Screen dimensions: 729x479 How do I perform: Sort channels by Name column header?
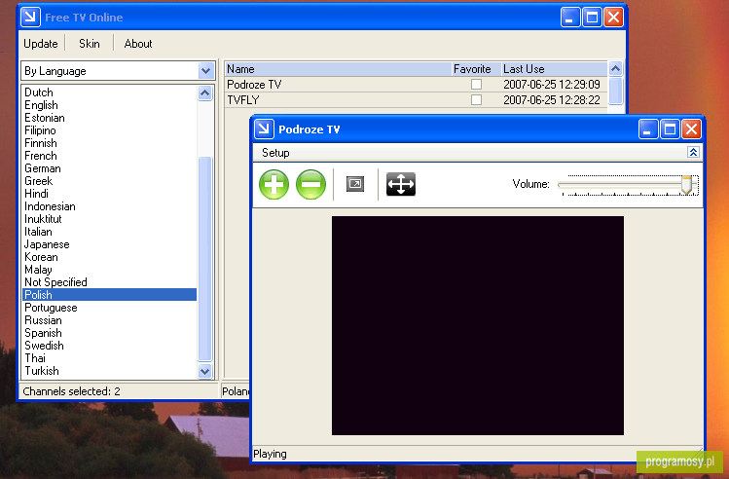pos(338,69)
